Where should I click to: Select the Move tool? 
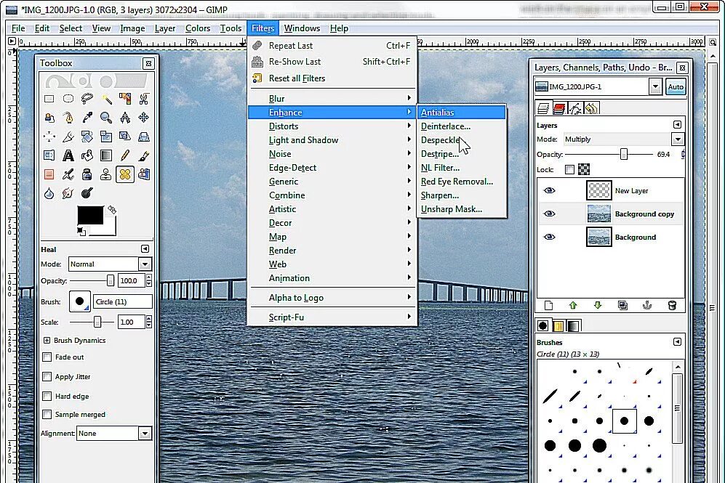[144, 117]
